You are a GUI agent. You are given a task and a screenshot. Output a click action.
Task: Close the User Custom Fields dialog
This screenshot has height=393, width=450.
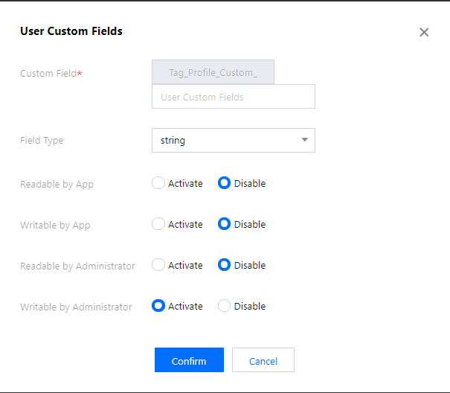[x=424, y=32]
